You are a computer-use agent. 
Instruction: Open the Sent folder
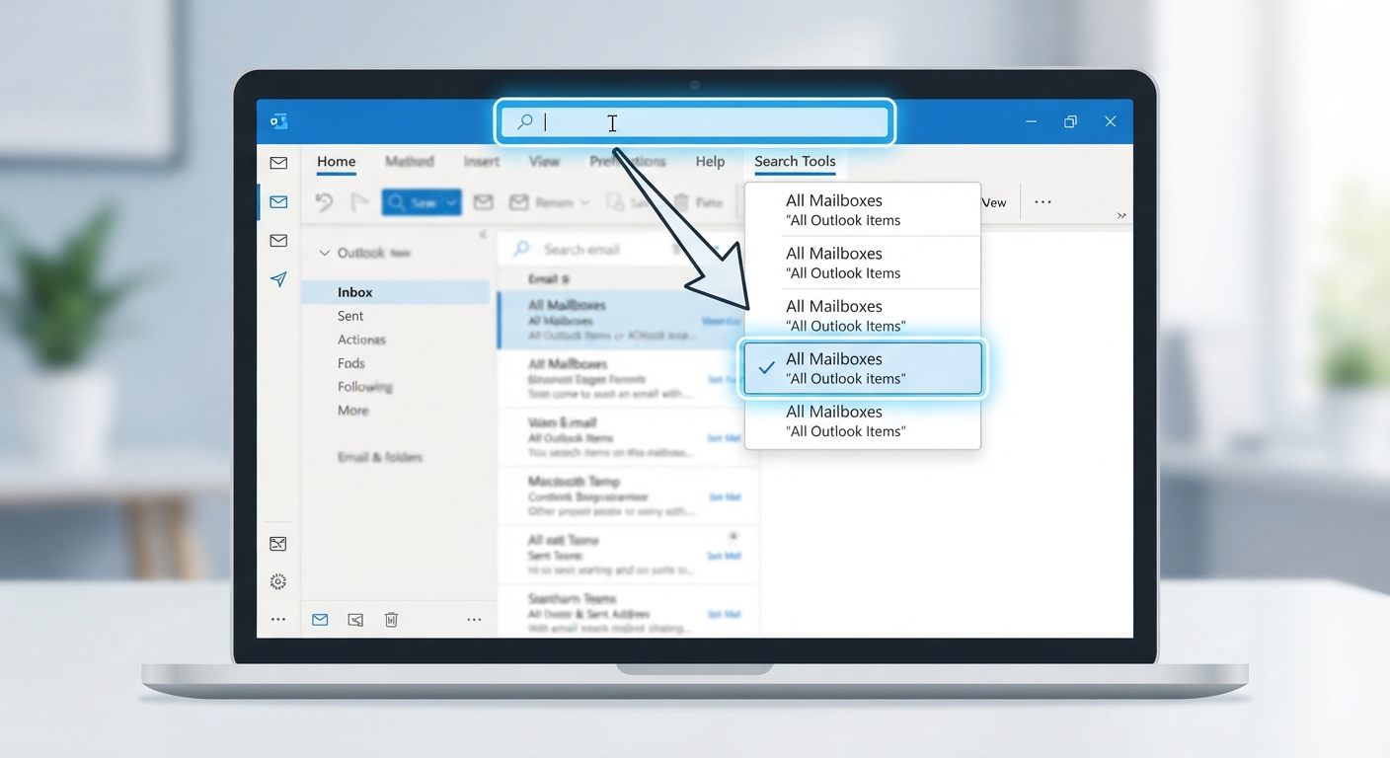(x=350, y=316)
